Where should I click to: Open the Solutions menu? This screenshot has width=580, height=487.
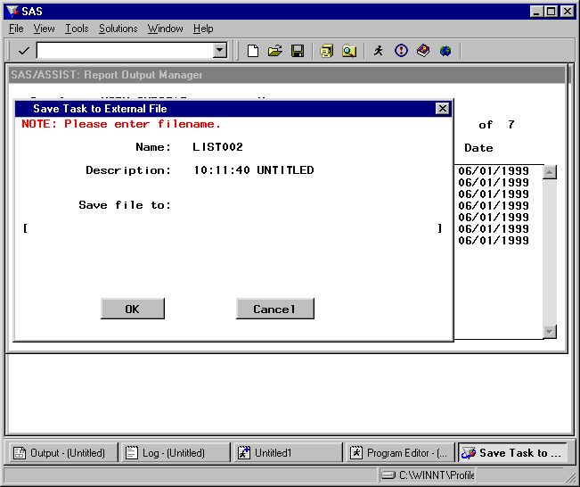(x=118, y=29)
